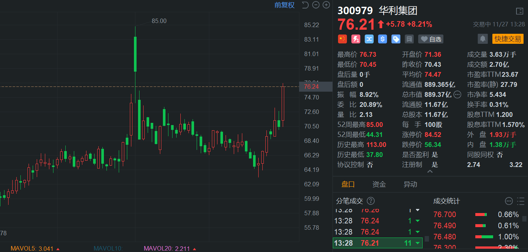528x252 pixels.
Task: Click the tag label icon beside the dollar icon
Action: (x=396, y=39)
